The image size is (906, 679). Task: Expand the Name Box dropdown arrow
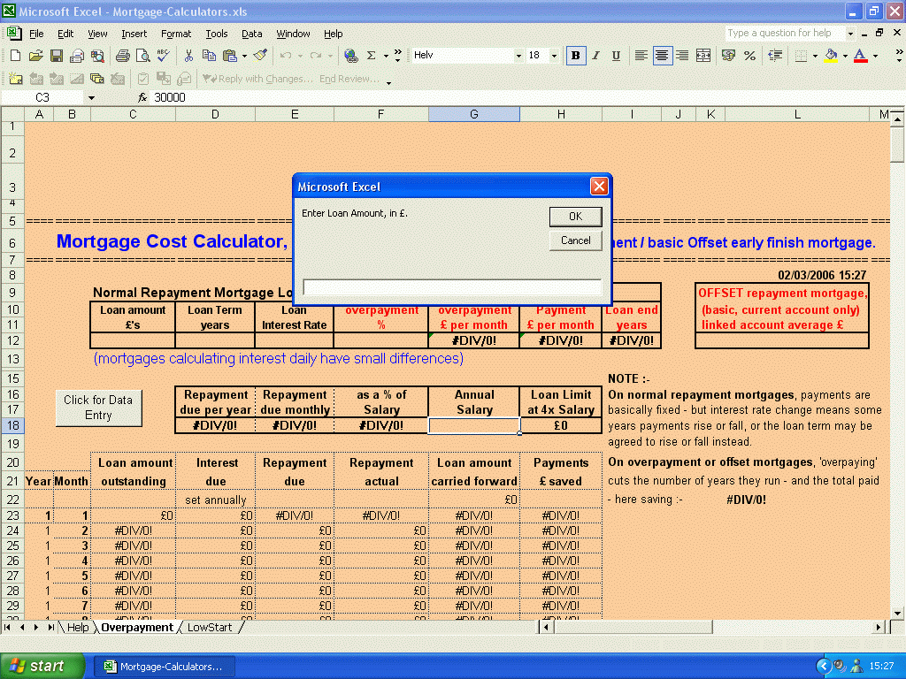91,97
